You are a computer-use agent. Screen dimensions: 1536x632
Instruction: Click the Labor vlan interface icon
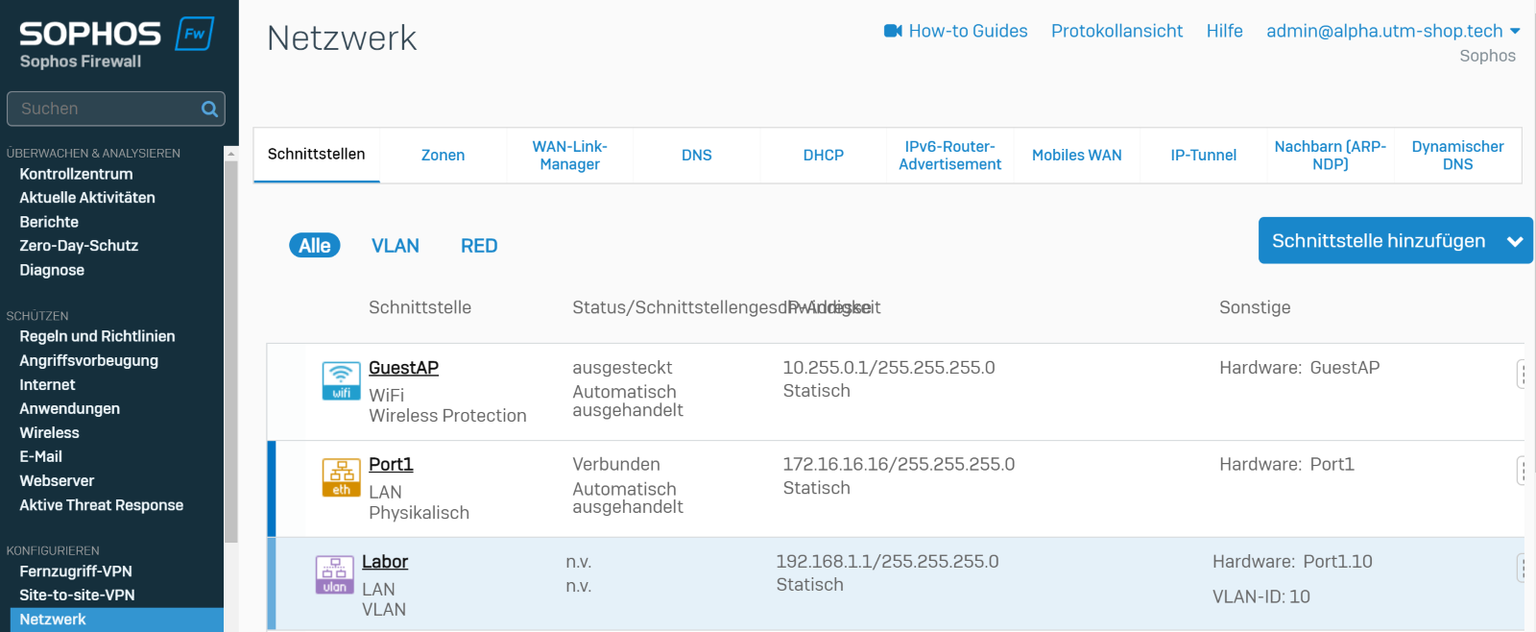[x=334, y=574]
